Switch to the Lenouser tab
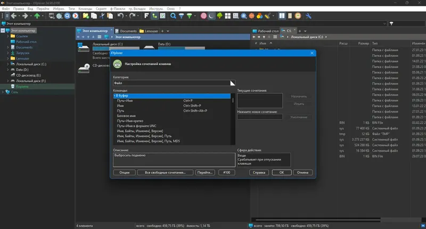The width and height of the screenshot is (426, 229). click(x=149, y=31)
